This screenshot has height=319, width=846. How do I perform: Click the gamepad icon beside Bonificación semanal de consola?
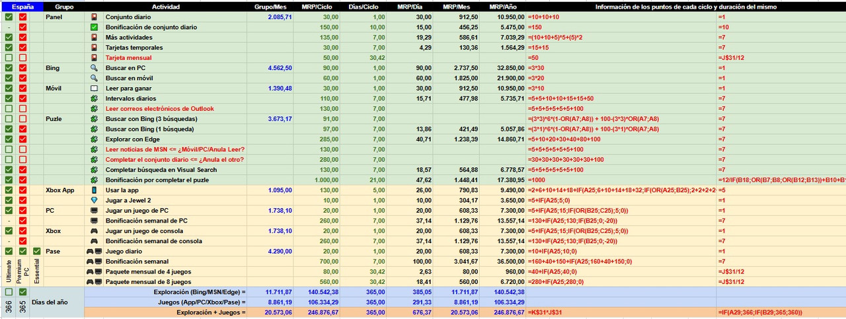(x=94, y=241)
